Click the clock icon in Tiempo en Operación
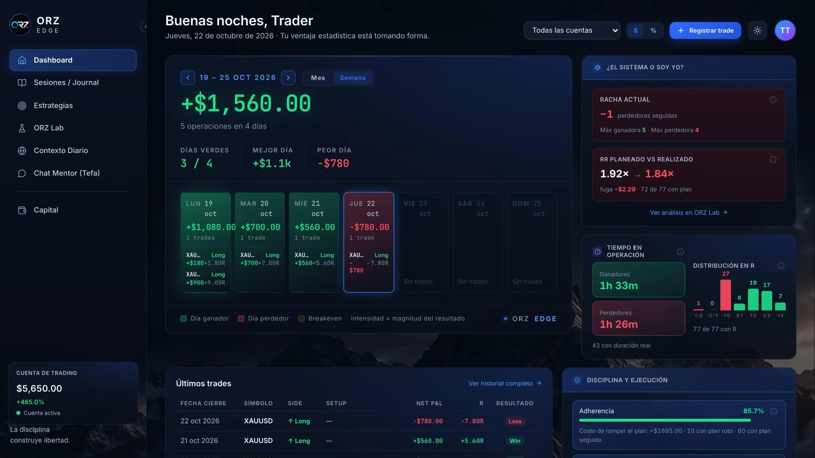The image size is (815, 458). pos(597,251)
